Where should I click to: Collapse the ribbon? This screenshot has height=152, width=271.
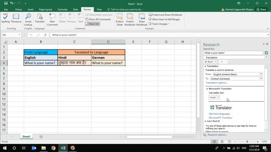[x=268, y=28]
